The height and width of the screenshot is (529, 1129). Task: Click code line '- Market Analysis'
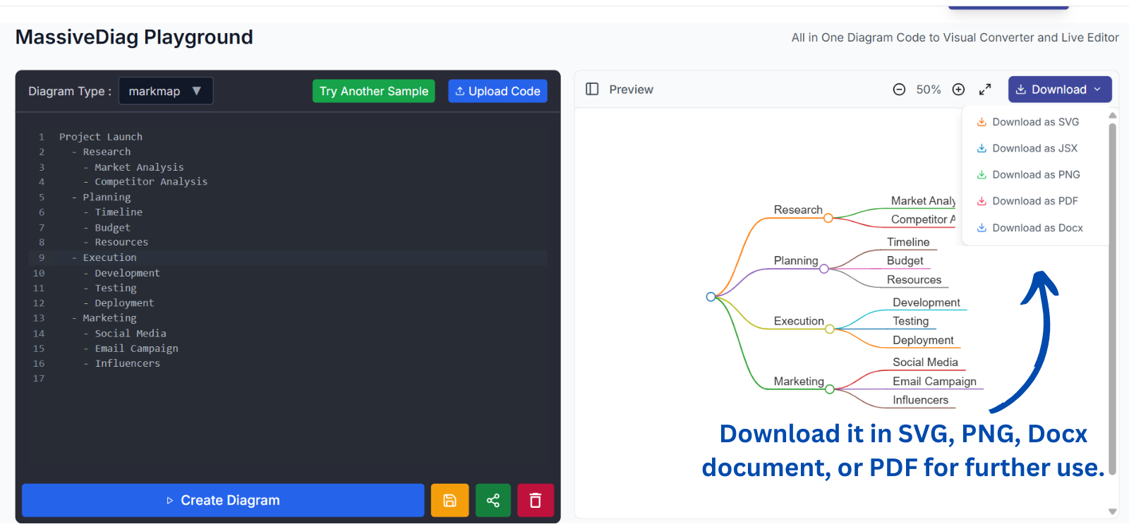point(133,167)
